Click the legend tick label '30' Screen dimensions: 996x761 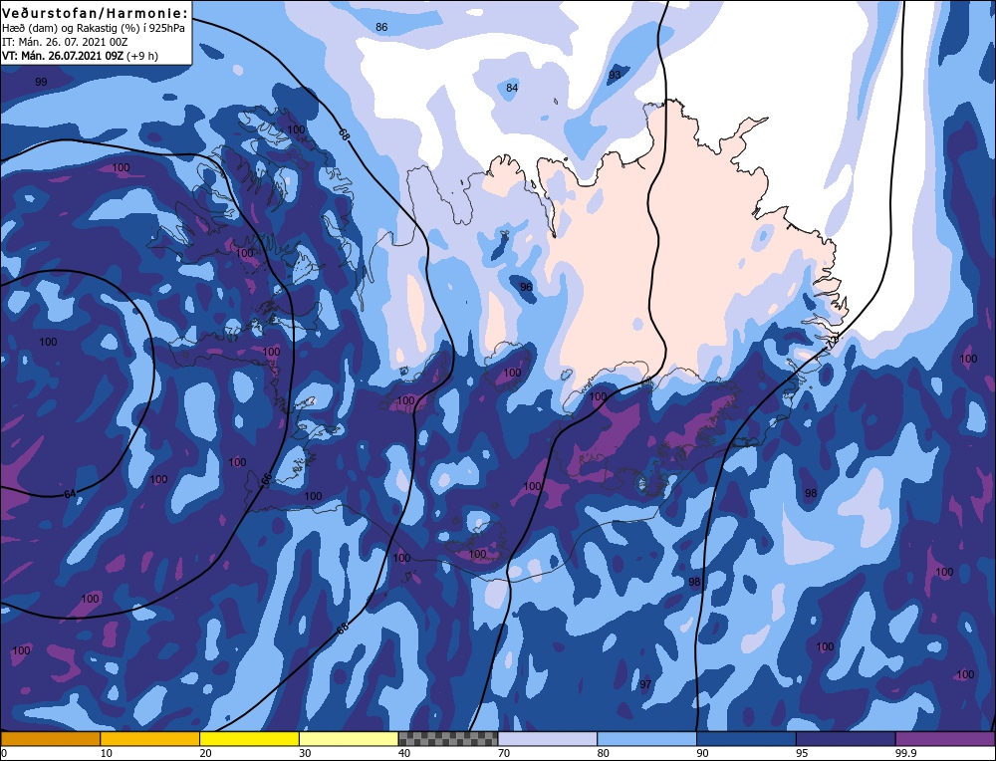pyautogui.click(x=304, y=753)
